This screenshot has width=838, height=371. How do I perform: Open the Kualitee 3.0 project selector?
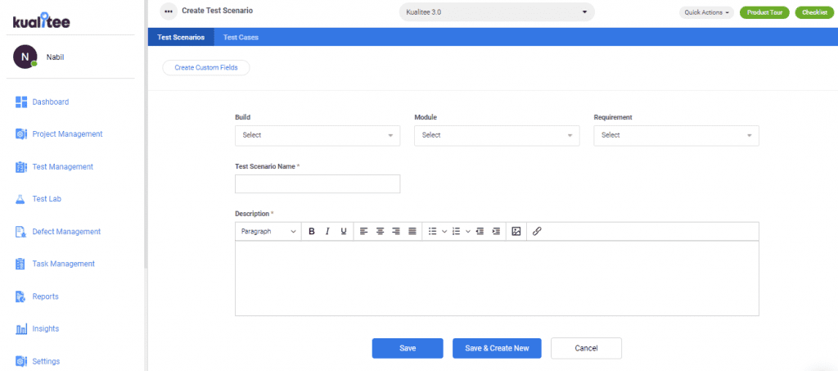(x=497, y=11)
